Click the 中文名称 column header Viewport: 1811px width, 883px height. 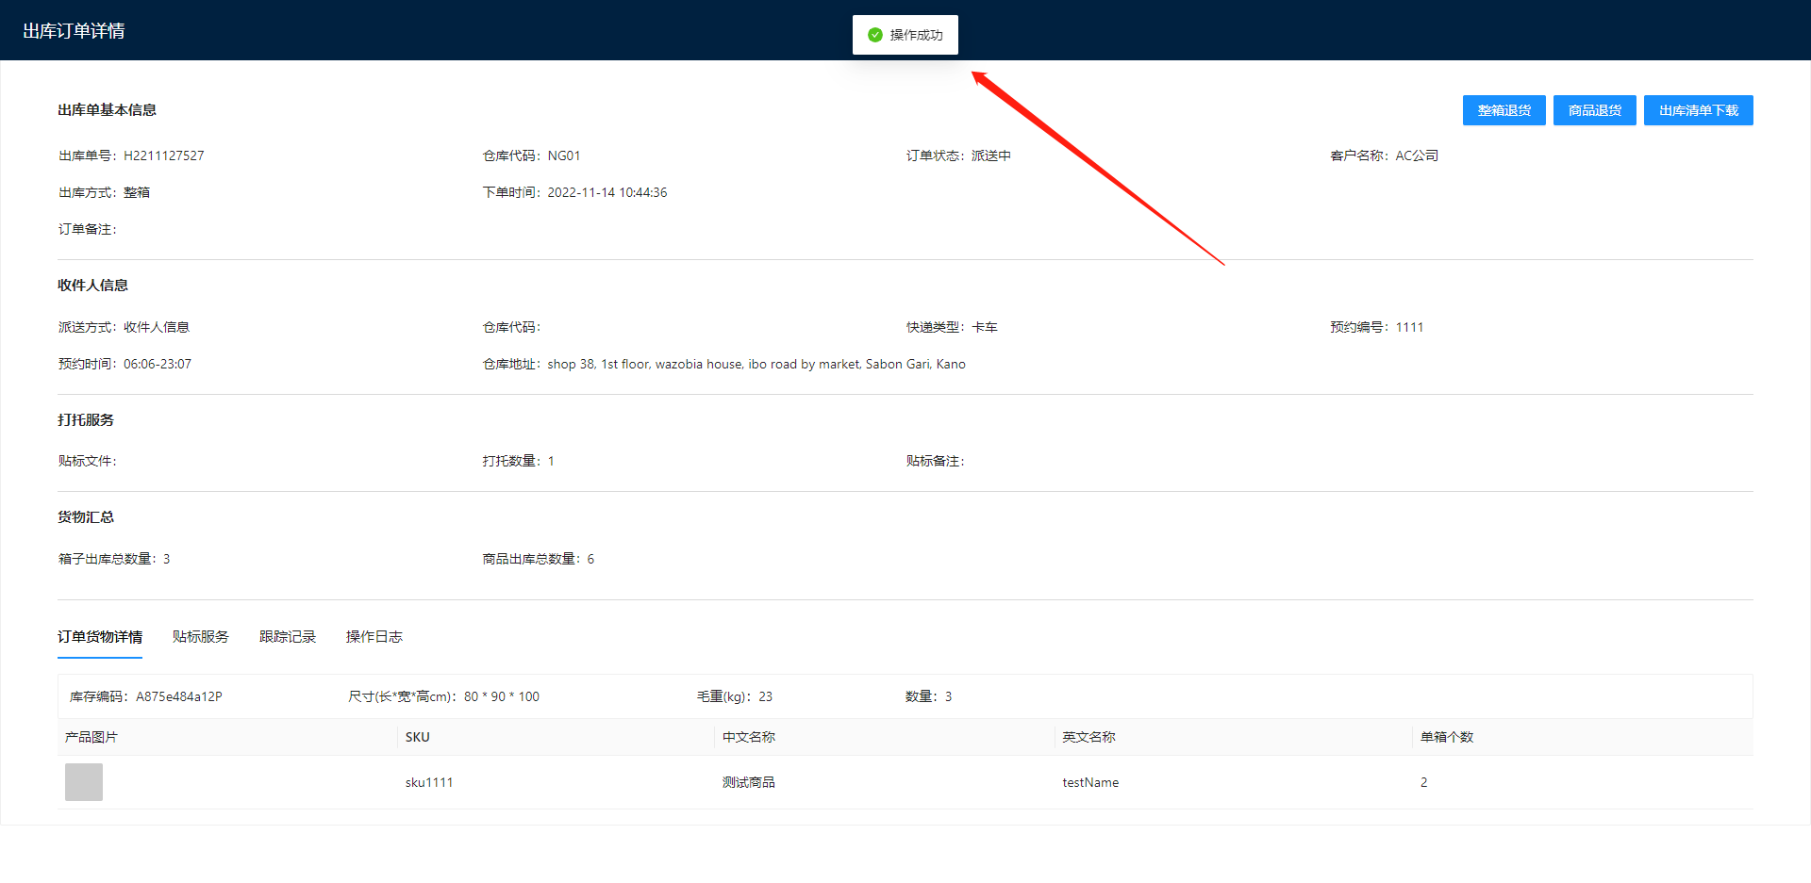click(x=749, y=737)
